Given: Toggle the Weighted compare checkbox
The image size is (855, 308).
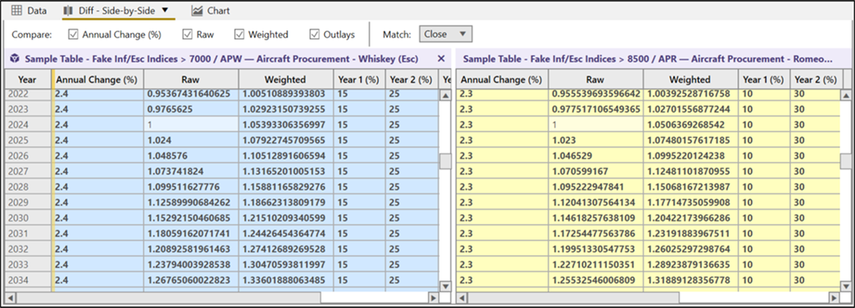Looking at the screenshot, I should pyautogui.click(x=239, y=34).
